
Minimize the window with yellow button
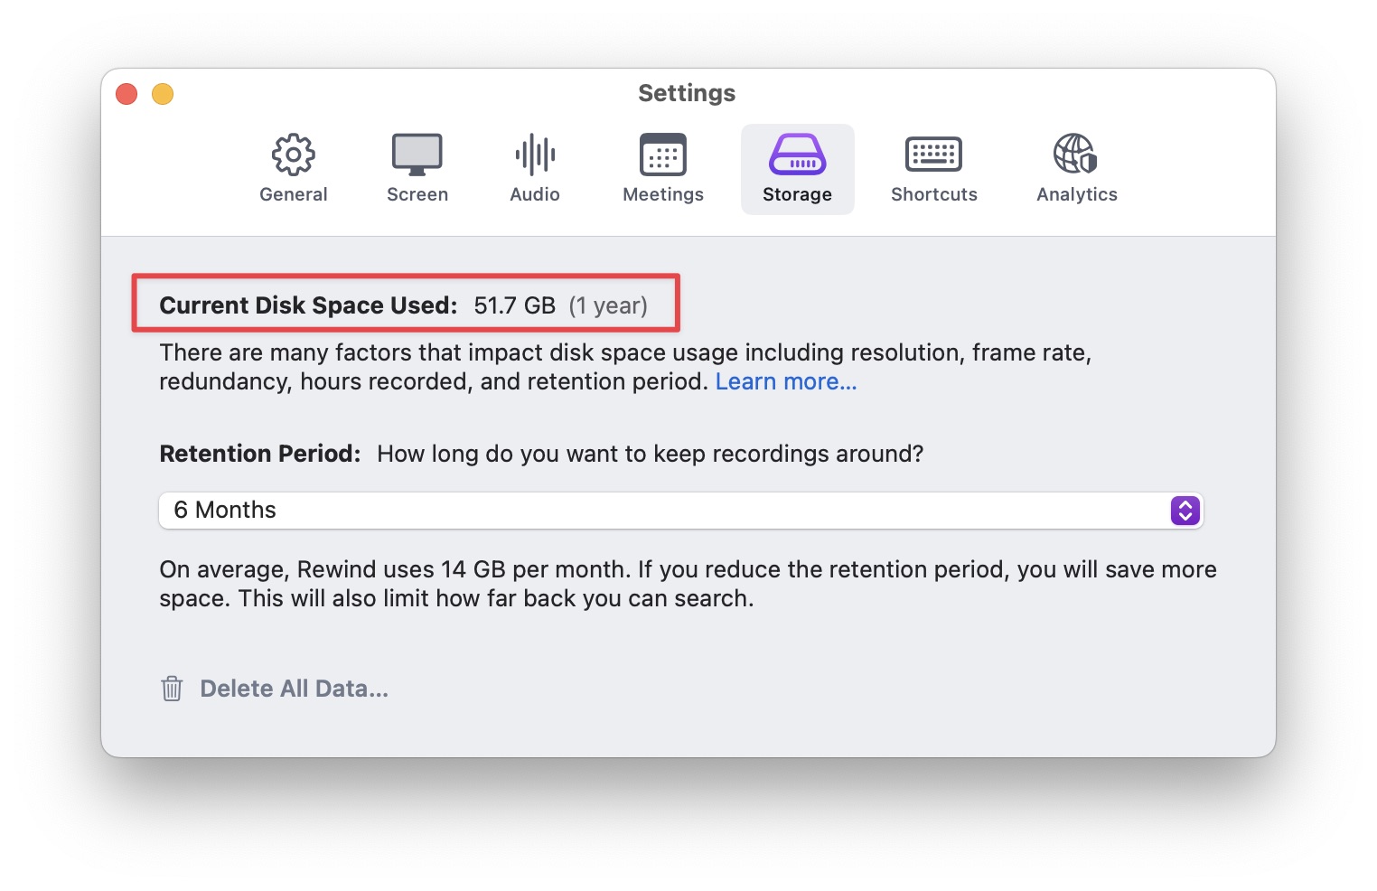[x=163, y=94]
